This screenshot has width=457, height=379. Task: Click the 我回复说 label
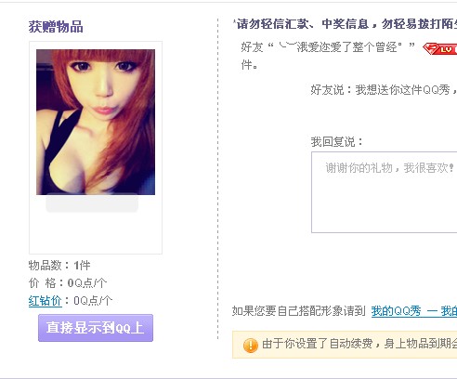[x=336, y=142]
